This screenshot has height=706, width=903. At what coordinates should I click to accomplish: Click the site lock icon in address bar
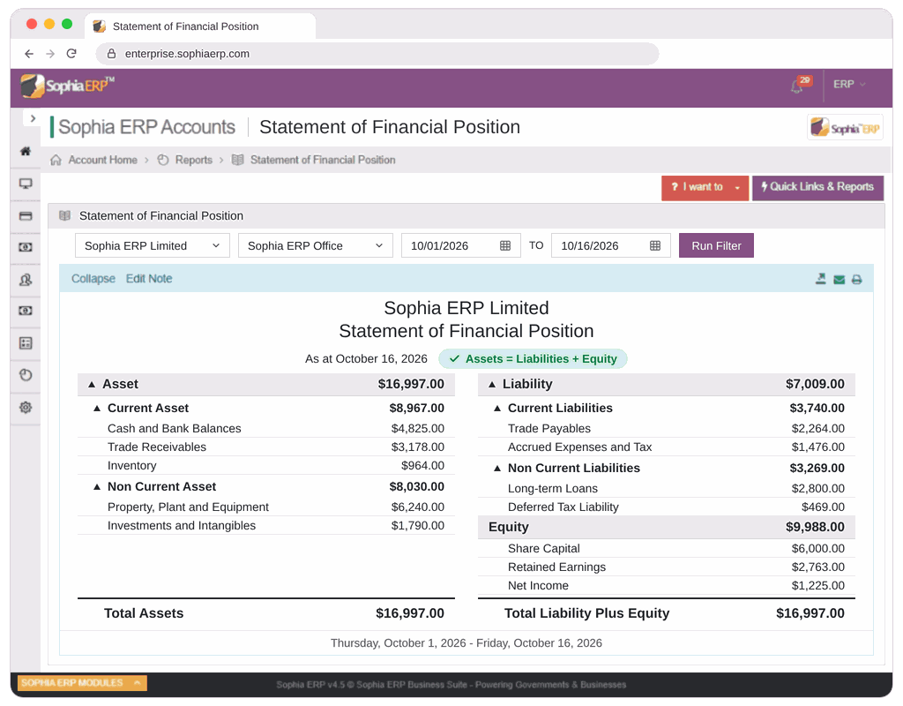[112, 54]
